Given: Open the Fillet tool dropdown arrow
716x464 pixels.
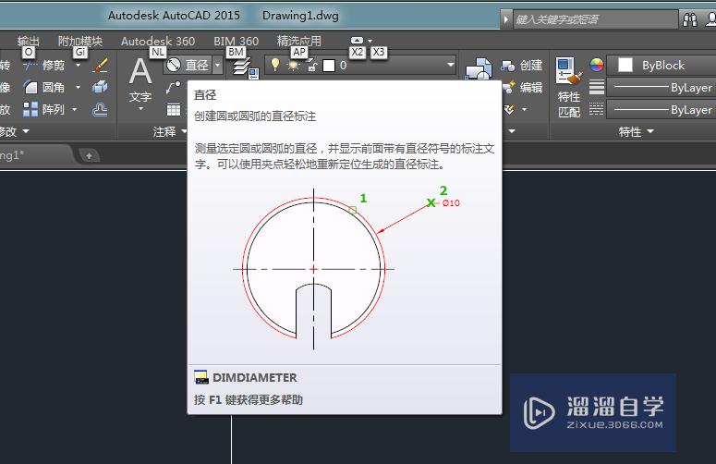Looking at the screenshot, I should tap(79, 87).
